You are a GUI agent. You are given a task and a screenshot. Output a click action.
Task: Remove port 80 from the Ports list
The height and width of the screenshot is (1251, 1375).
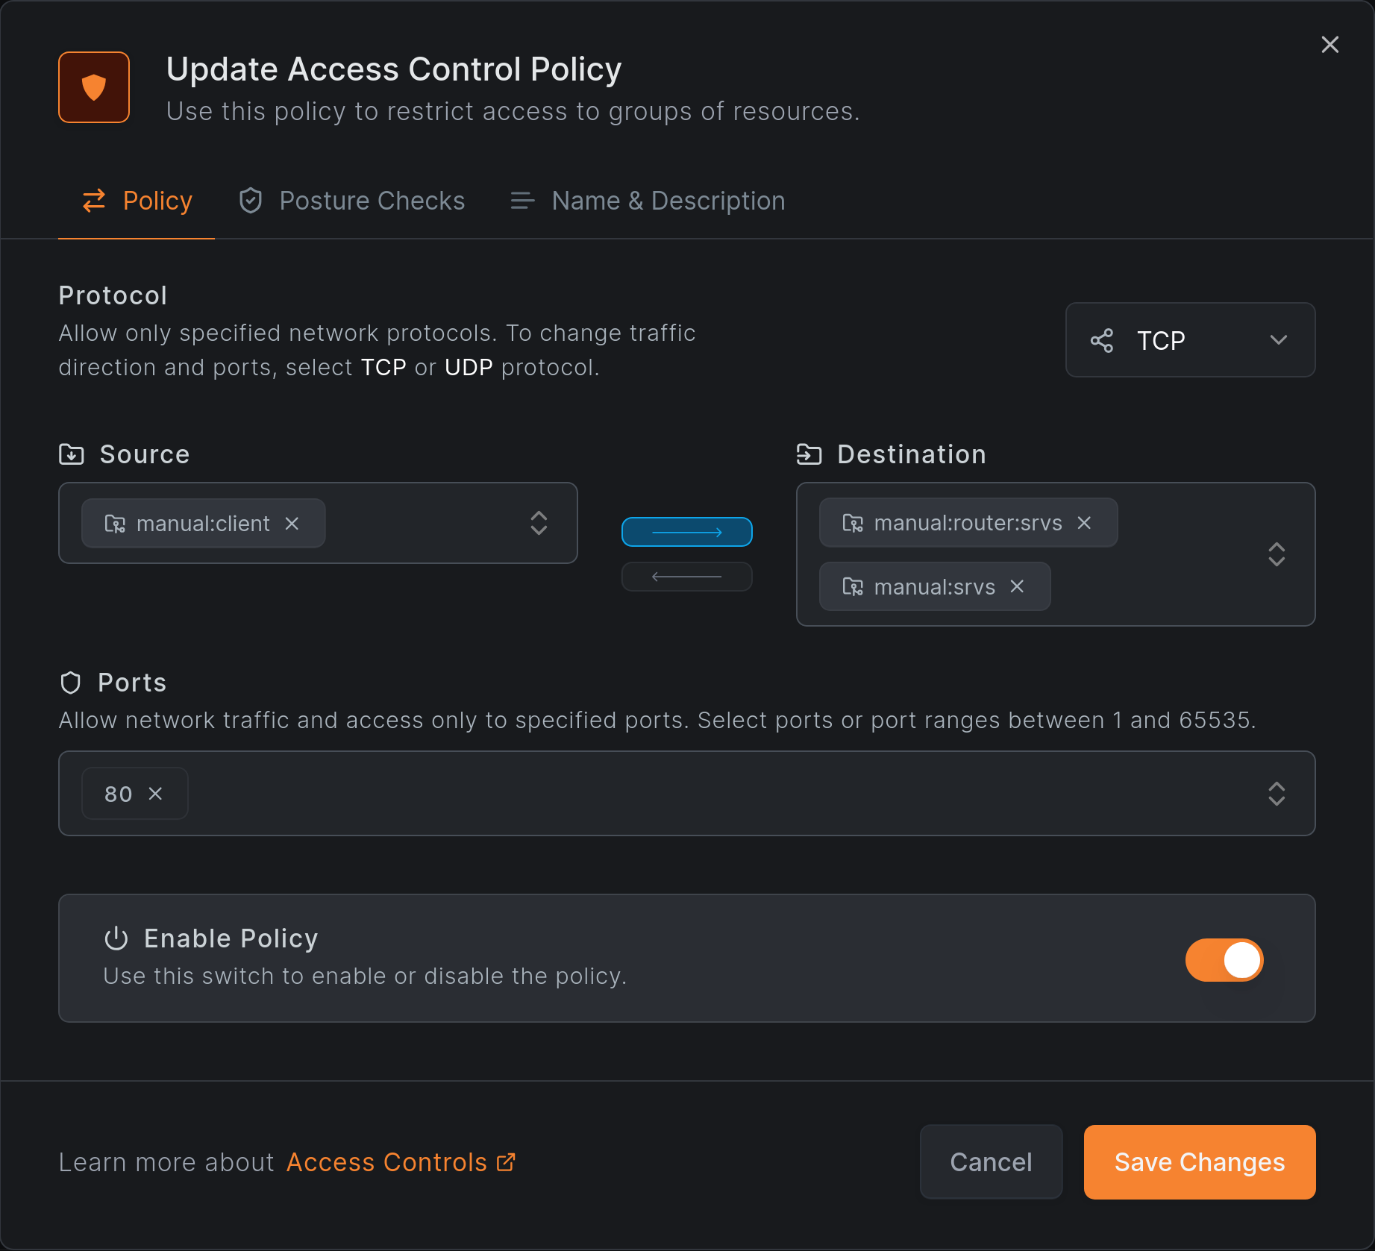(156, 794)
